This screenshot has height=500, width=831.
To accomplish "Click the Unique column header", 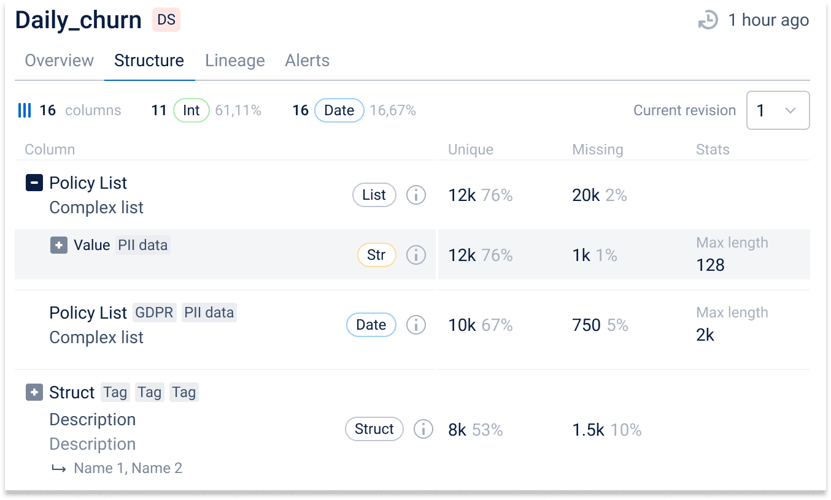I will [x=471, y=150].
